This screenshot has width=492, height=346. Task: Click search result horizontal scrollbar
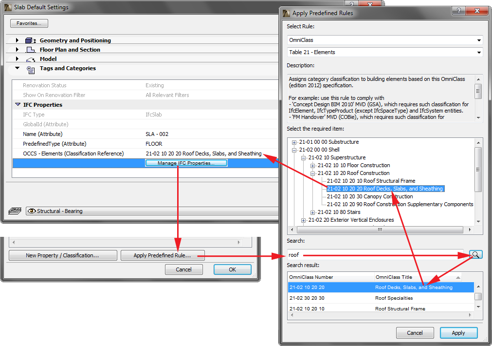click(381, 315)
